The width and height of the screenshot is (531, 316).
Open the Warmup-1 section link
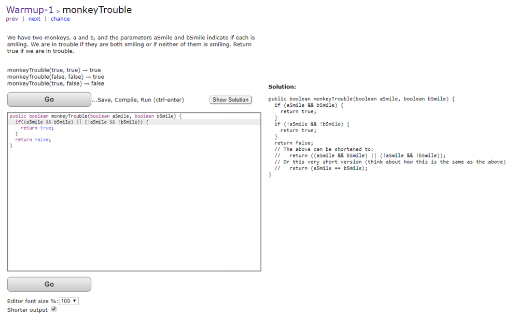(x=30, y=10)
